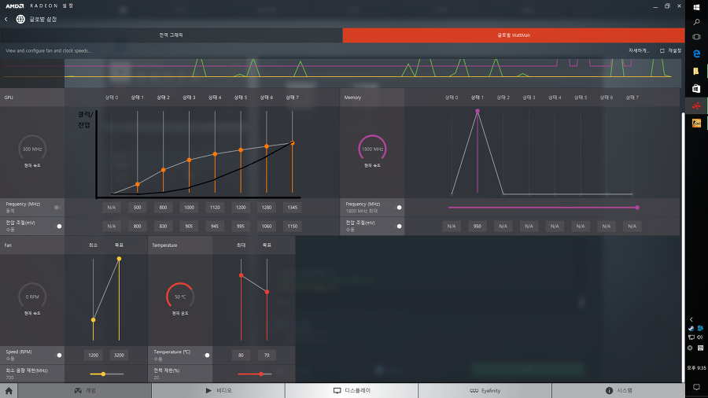Click the back arrow next to 글로벌 설정
Screen dimensions: 708x398
7,19
